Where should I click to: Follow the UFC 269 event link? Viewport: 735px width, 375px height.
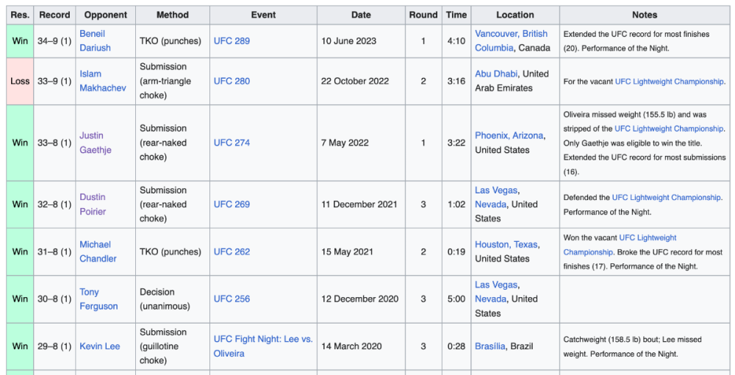pyautogui.click(x=232, y=204)
